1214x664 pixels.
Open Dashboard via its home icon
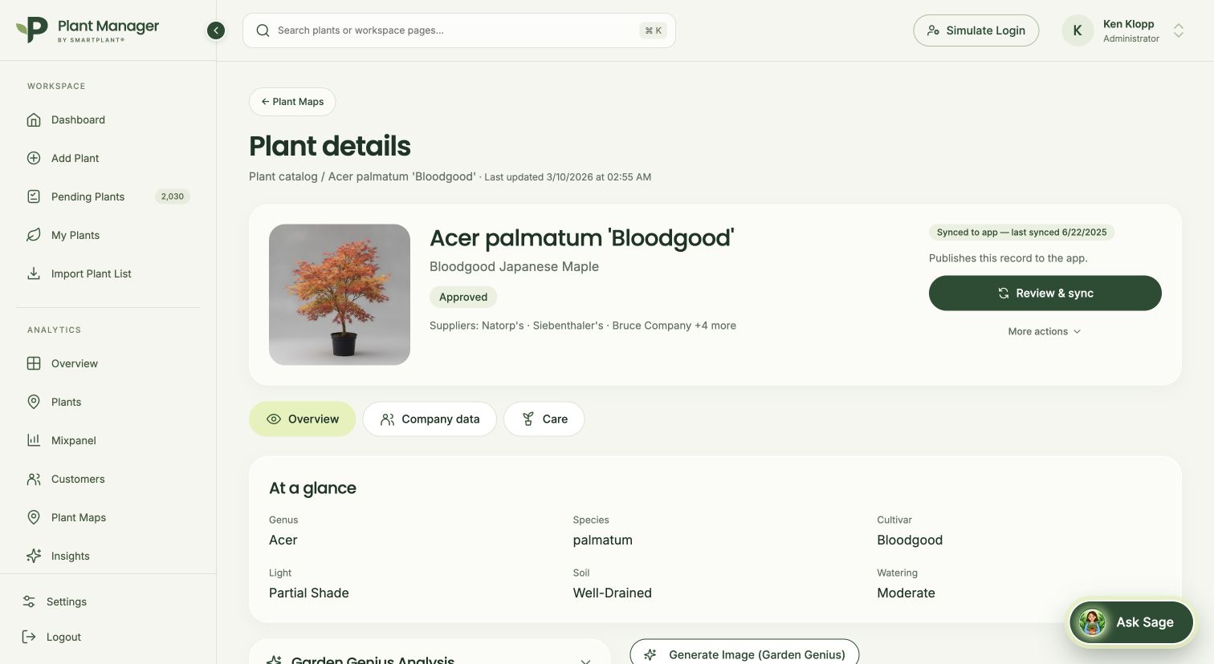pyautogui.click(x=34, y=119)
